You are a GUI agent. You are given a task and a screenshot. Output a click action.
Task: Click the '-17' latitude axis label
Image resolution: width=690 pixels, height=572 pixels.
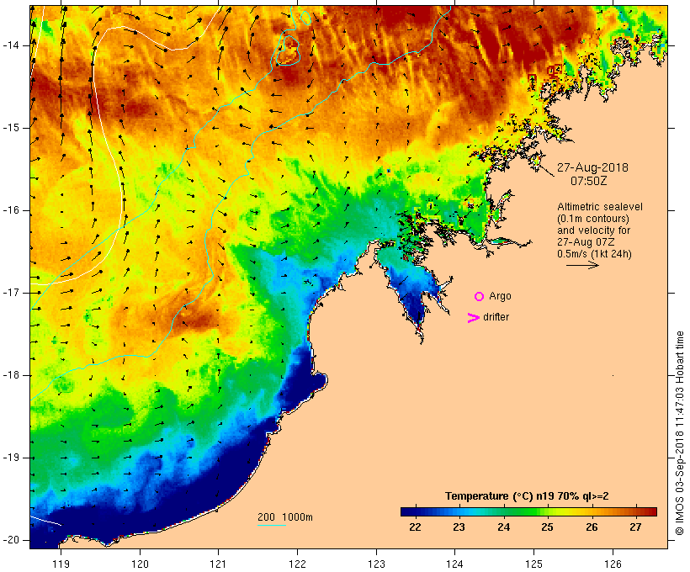coord(11,293)
